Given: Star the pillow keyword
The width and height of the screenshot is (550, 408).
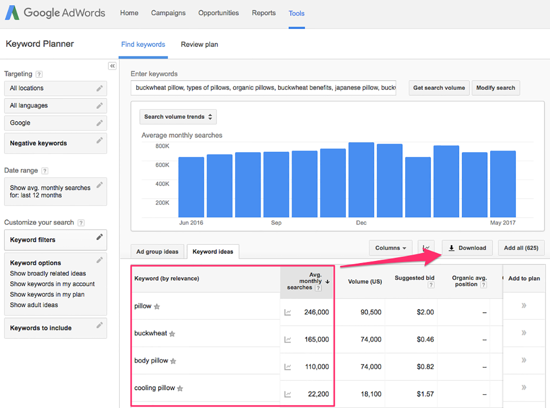Looking at the screenshot, I should click(157, 307).
